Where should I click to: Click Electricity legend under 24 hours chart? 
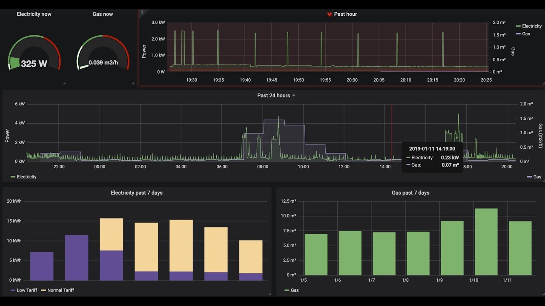coord(23,177)
